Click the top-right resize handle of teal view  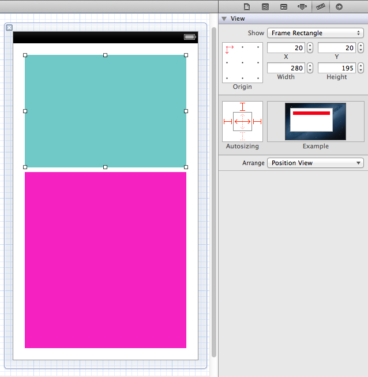click(x=186, y=55)
